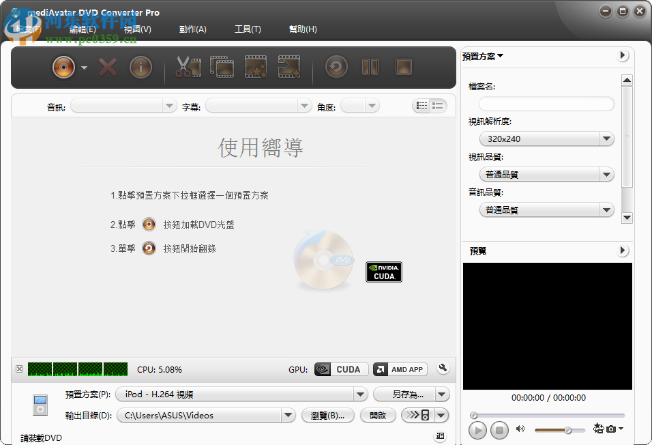Open the 320x240 resolution dropdown
652x445 pixels.
(606, 139)
